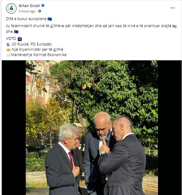The height and width of the screenshot is (195, 182).
Task: Click the handshake emoji before 'Një Kryeministër'
Action: [8, 50]
